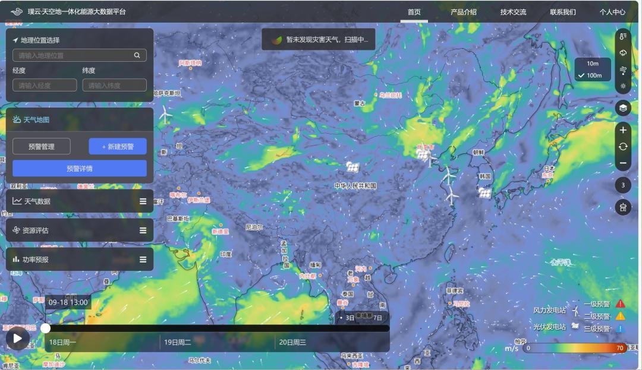Screen dimensions: 642x370
Task: Zoom in with the plus button
Action: (623, 130)
